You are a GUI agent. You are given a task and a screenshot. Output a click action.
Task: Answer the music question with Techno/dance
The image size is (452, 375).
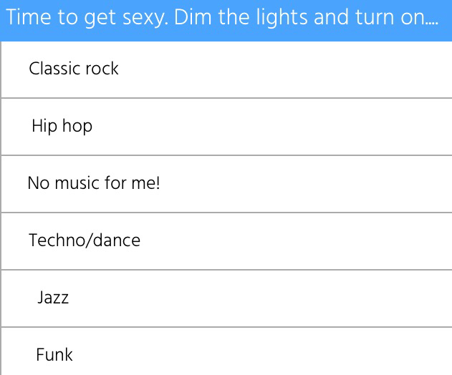85,240
